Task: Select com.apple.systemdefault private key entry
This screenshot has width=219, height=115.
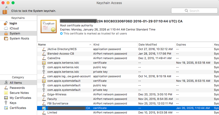Action: point(128,90)
